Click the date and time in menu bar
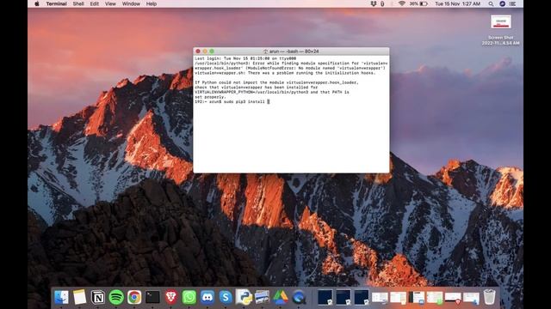This screenshot has width=551, height=309. pyautogui.click(x=457, y=3)
